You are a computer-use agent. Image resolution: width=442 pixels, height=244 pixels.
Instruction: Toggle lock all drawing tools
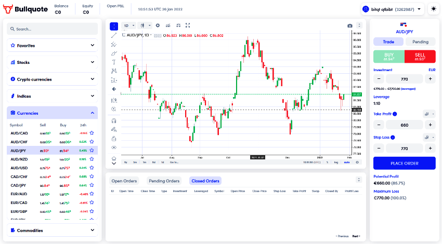click(x=114, y=139)
